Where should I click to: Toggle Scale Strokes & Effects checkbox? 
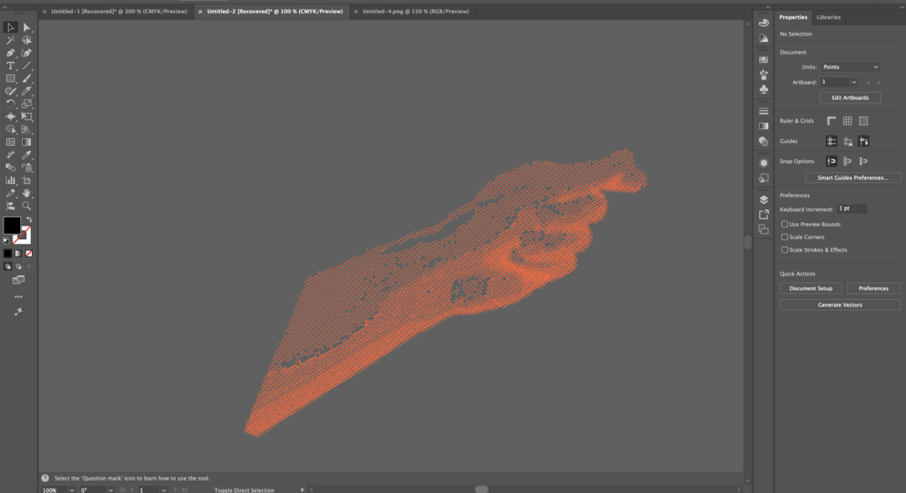(x=785, y=250)
